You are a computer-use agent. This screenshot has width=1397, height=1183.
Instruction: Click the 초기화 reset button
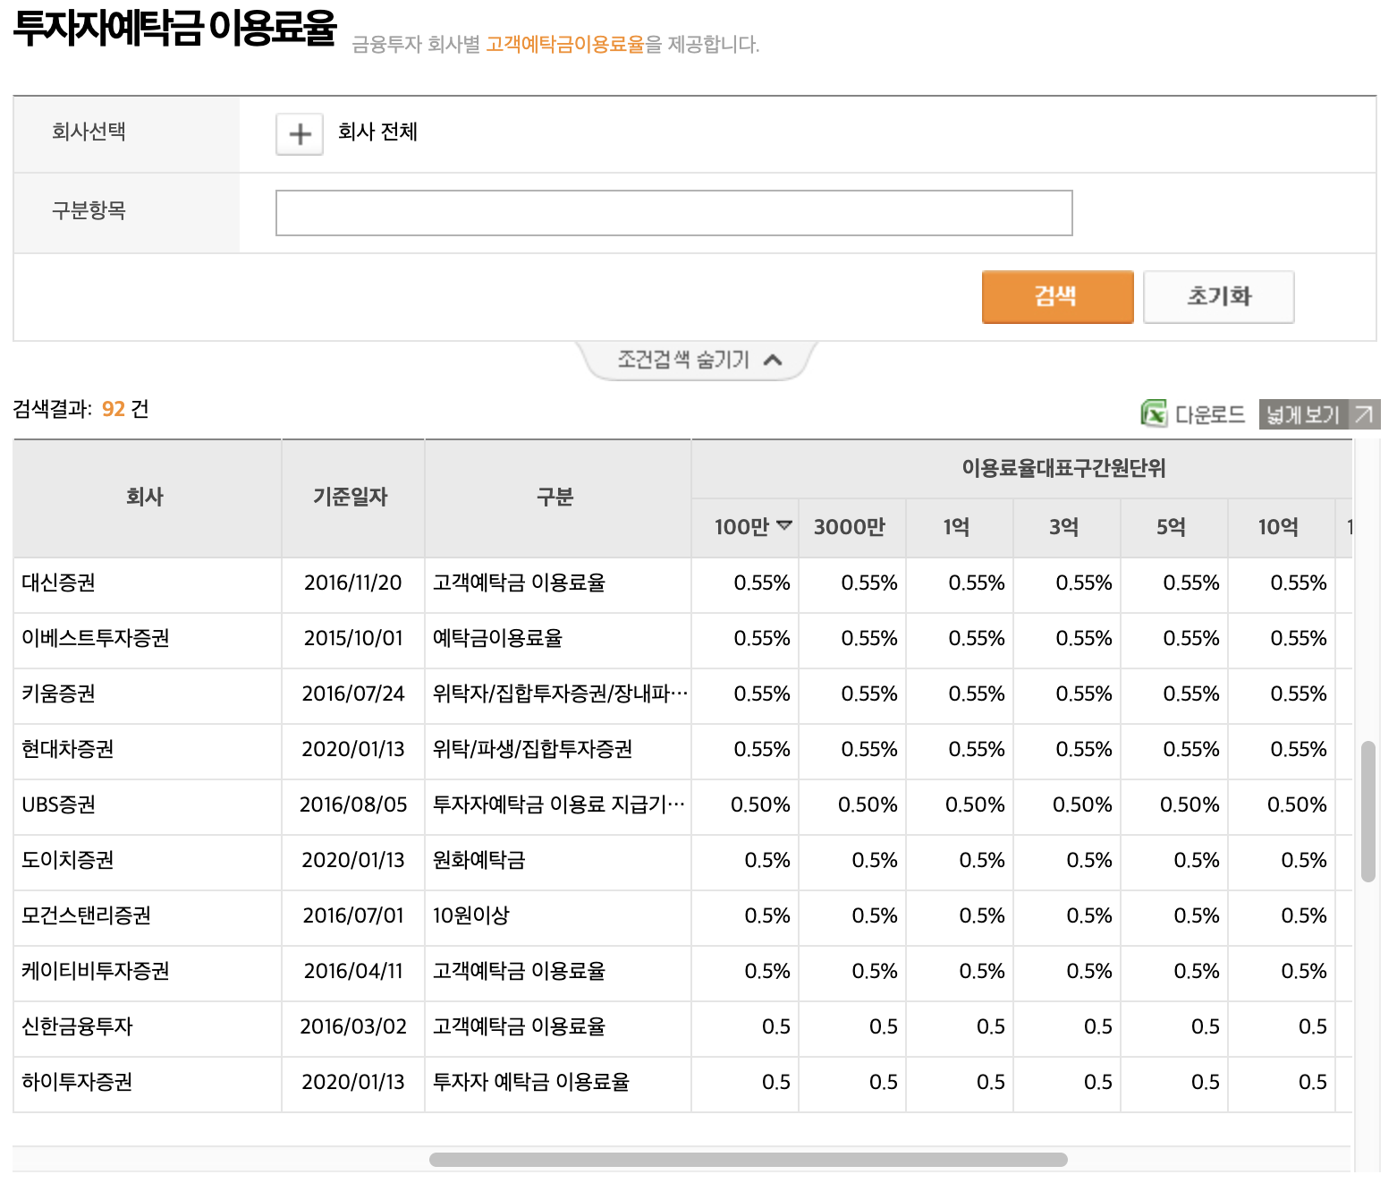point(1218,296)
